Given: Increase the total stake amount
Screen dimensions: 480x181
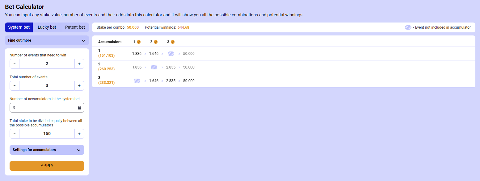Looking at the screenshot, I should [x=79, y=134].
